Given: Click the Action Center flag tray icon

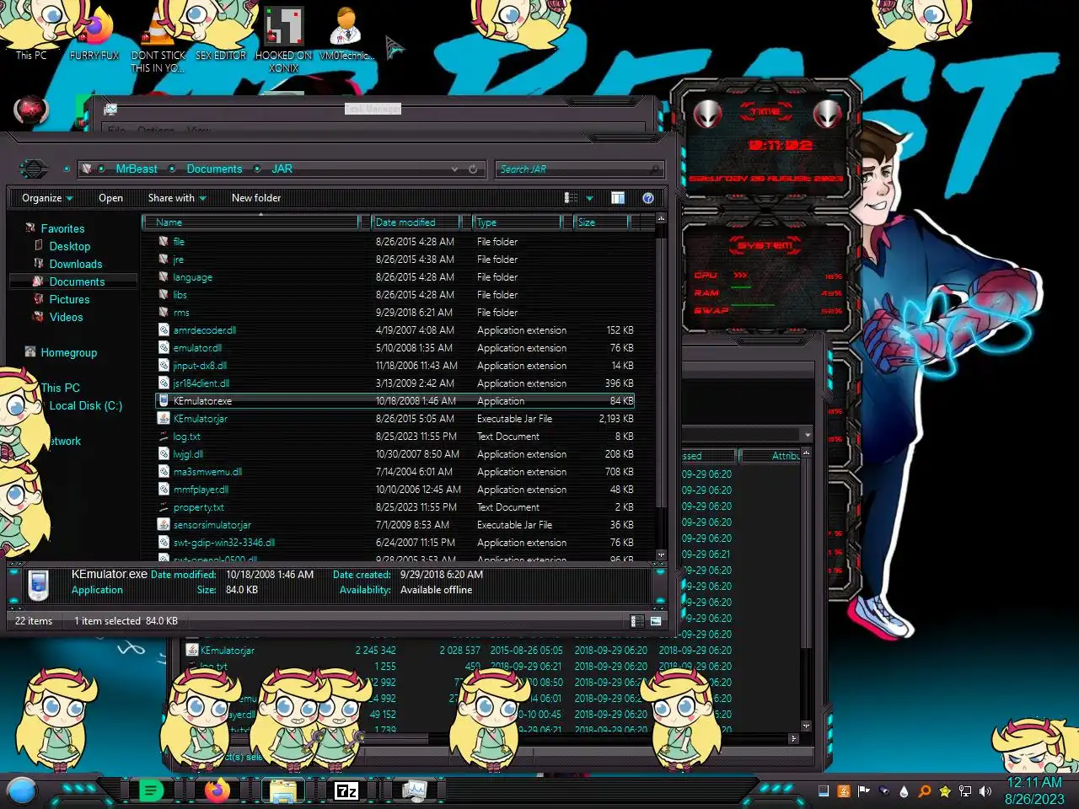Looking at the screenshot, I should (863, 791).
